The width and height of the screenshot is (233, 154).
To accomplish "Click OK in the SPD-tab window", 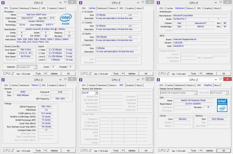I will pos(146,151).
